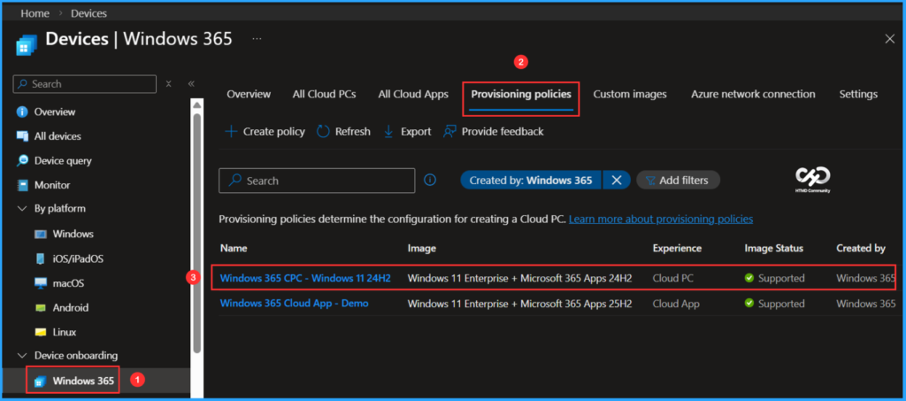Open the Settings tab
This screenshot has width=906, height=401.
(x=858, y=94)
